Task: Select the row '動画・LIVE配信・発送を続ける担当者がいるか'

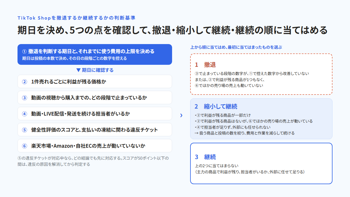Action: (95, 114)
